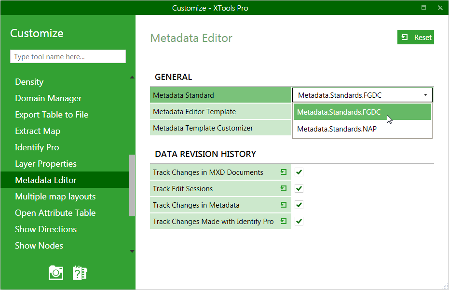449x290 pixels.
Task: Close the Customize - XTools Pro window
Action: point(440,8)
